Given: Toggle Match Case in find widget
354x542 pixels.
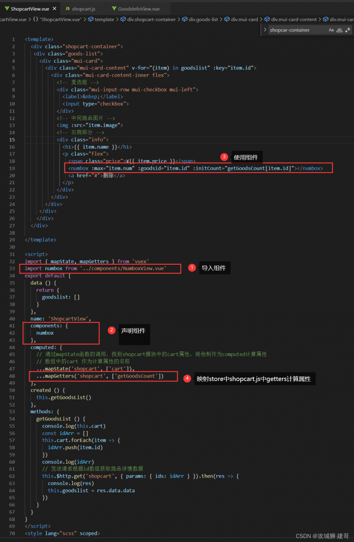Looking at the screenshot, I should tap(331, 30).
